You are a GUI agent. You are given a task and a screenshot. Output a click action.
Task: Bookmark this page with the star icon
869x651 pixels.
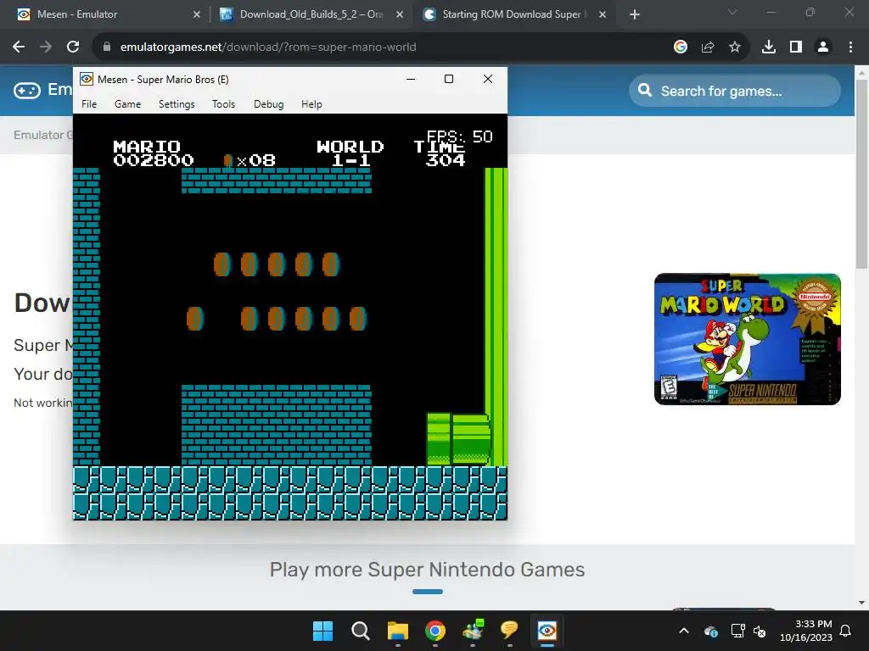click(x=735, y=47)
